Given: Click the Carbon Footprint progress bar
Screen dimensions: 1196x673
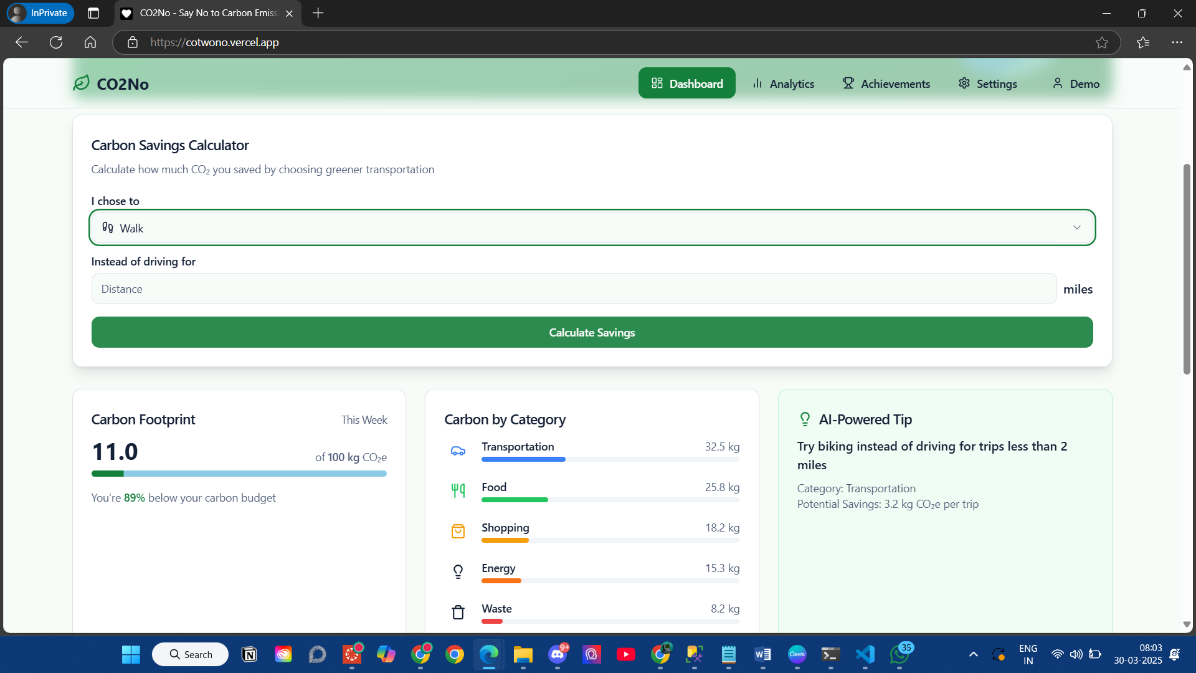Looking at the screenshot, I should click(x=239, y=474).
